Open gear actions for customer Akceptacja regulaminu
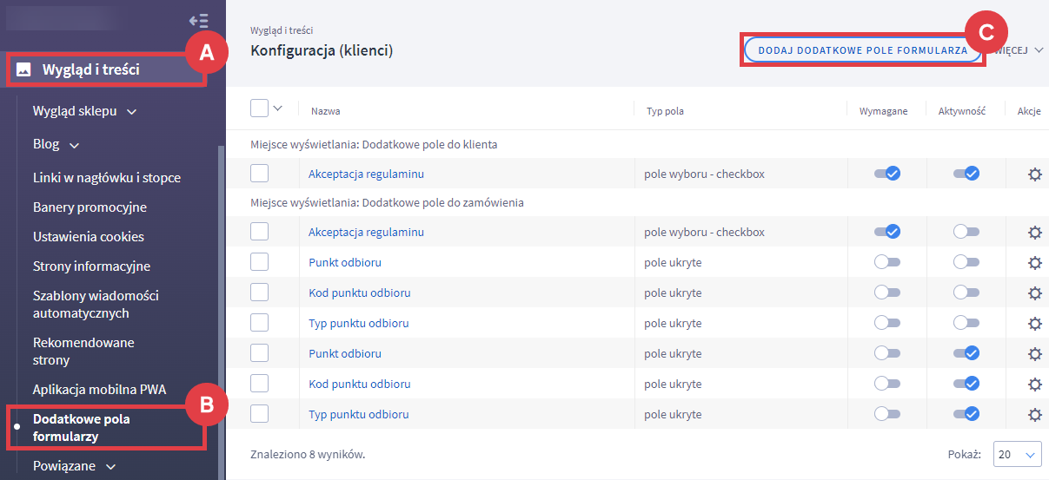 [x=1034, y=174]
